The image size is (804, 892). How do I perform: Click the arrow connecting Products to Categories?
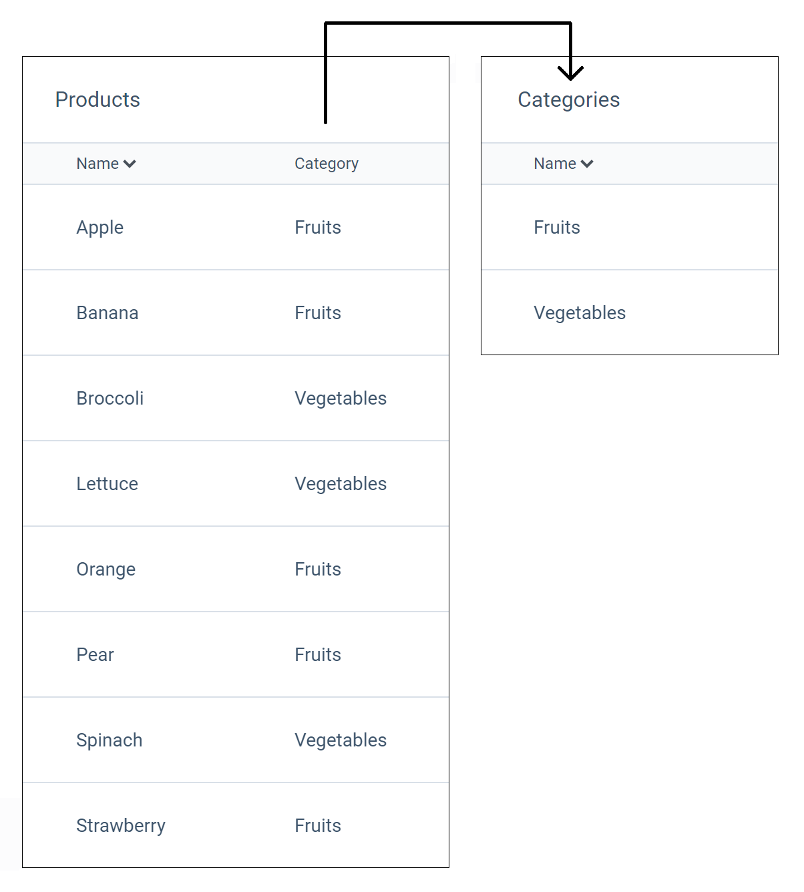click(447, 23)
